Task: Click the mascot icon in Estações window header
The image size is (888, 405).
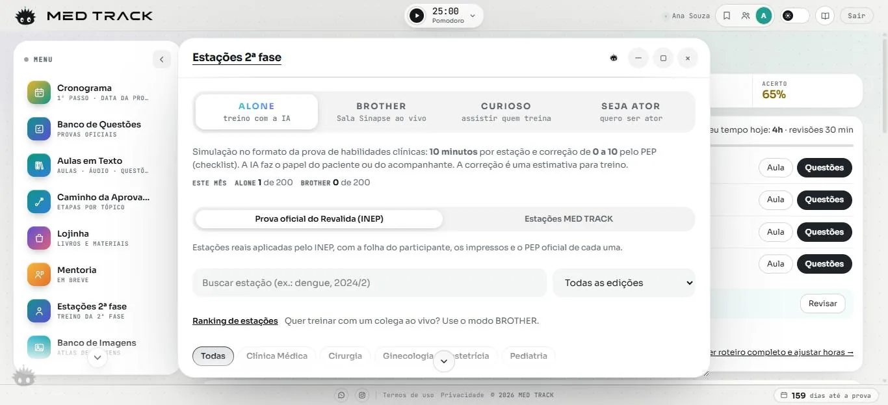Action: pos(614,58)
